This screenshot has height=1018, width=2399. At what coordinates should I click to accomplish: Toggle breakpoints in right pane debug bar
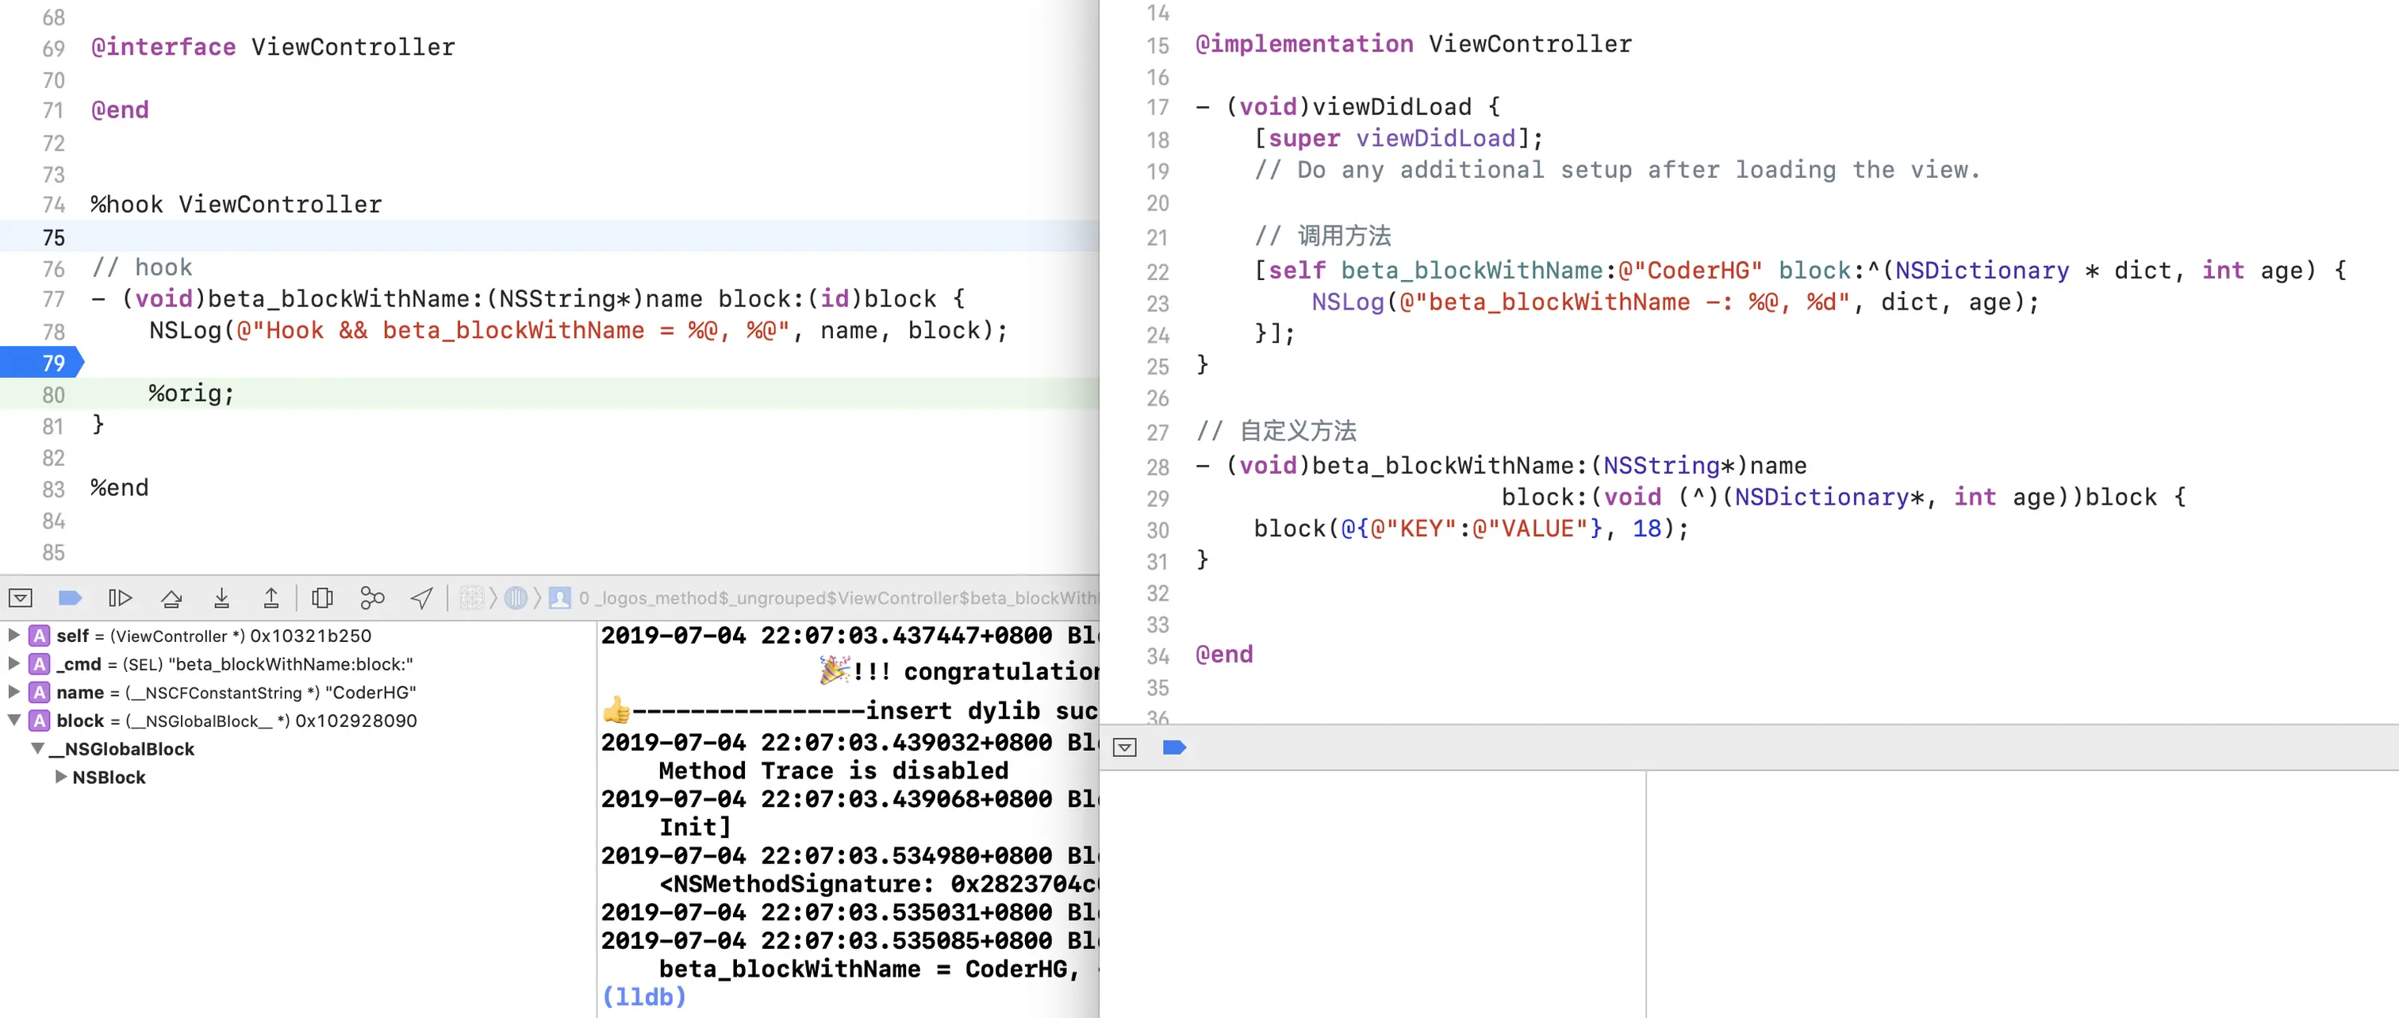click(x=1173, y=747)
